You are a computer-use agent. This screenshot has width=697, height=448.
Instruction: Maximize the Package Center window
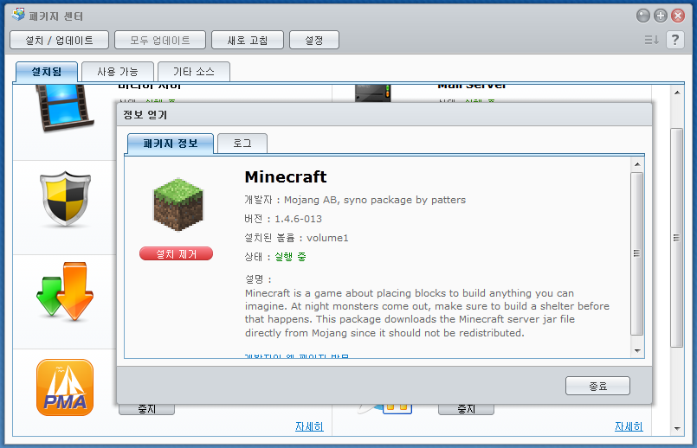click(661, 16)
